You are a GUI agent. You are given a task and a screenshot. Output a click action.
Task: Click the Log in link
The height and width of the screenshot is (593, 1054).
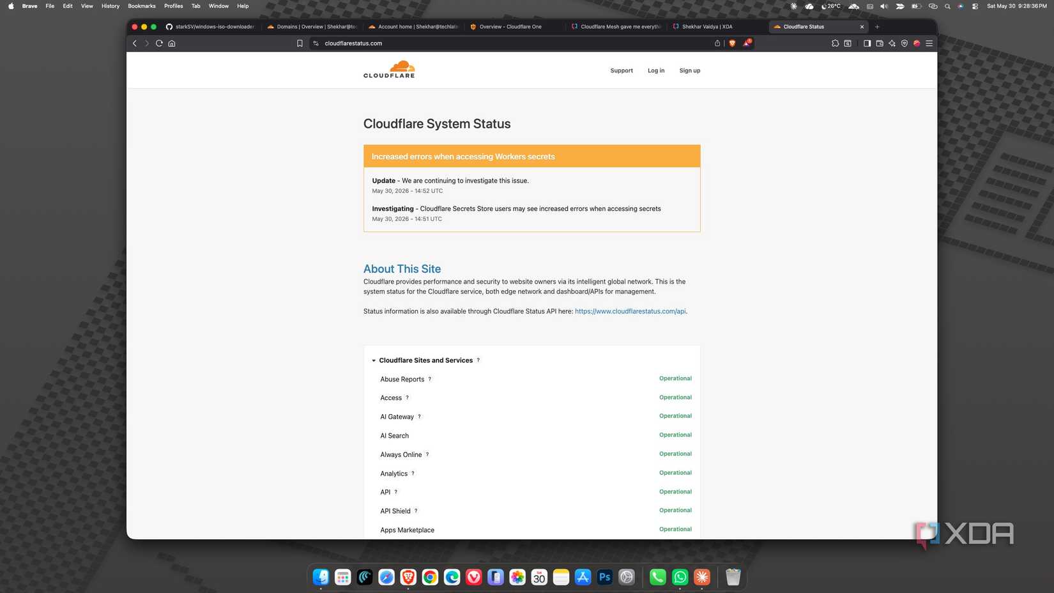tap(656, 70)
